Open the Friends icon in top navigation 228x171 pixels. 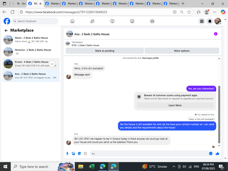coord(92,21)
